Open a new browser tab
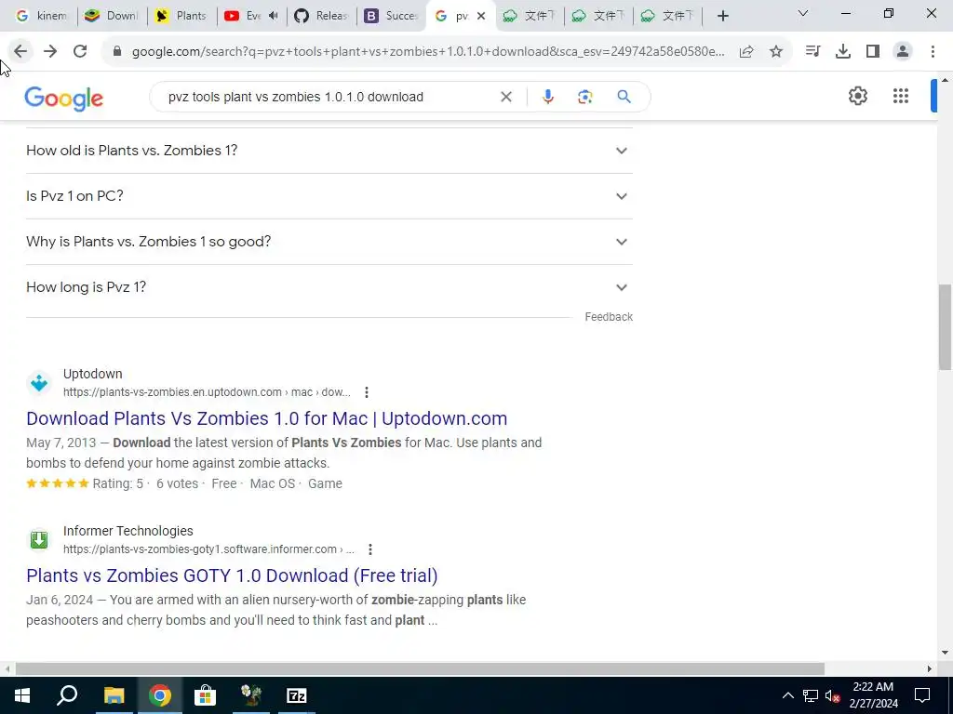953x714 pixels. pyautogui.click(x=722, y=16)
